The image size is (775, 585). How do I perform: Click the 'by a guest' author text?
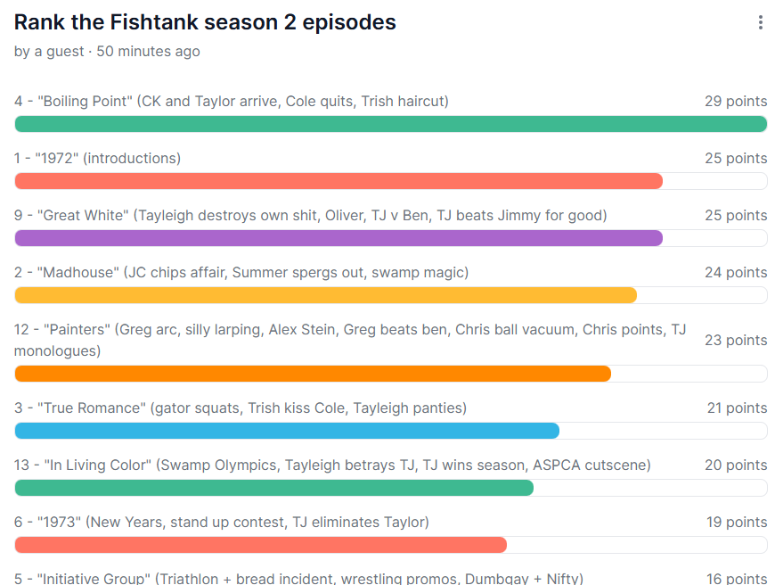[49, 52]
